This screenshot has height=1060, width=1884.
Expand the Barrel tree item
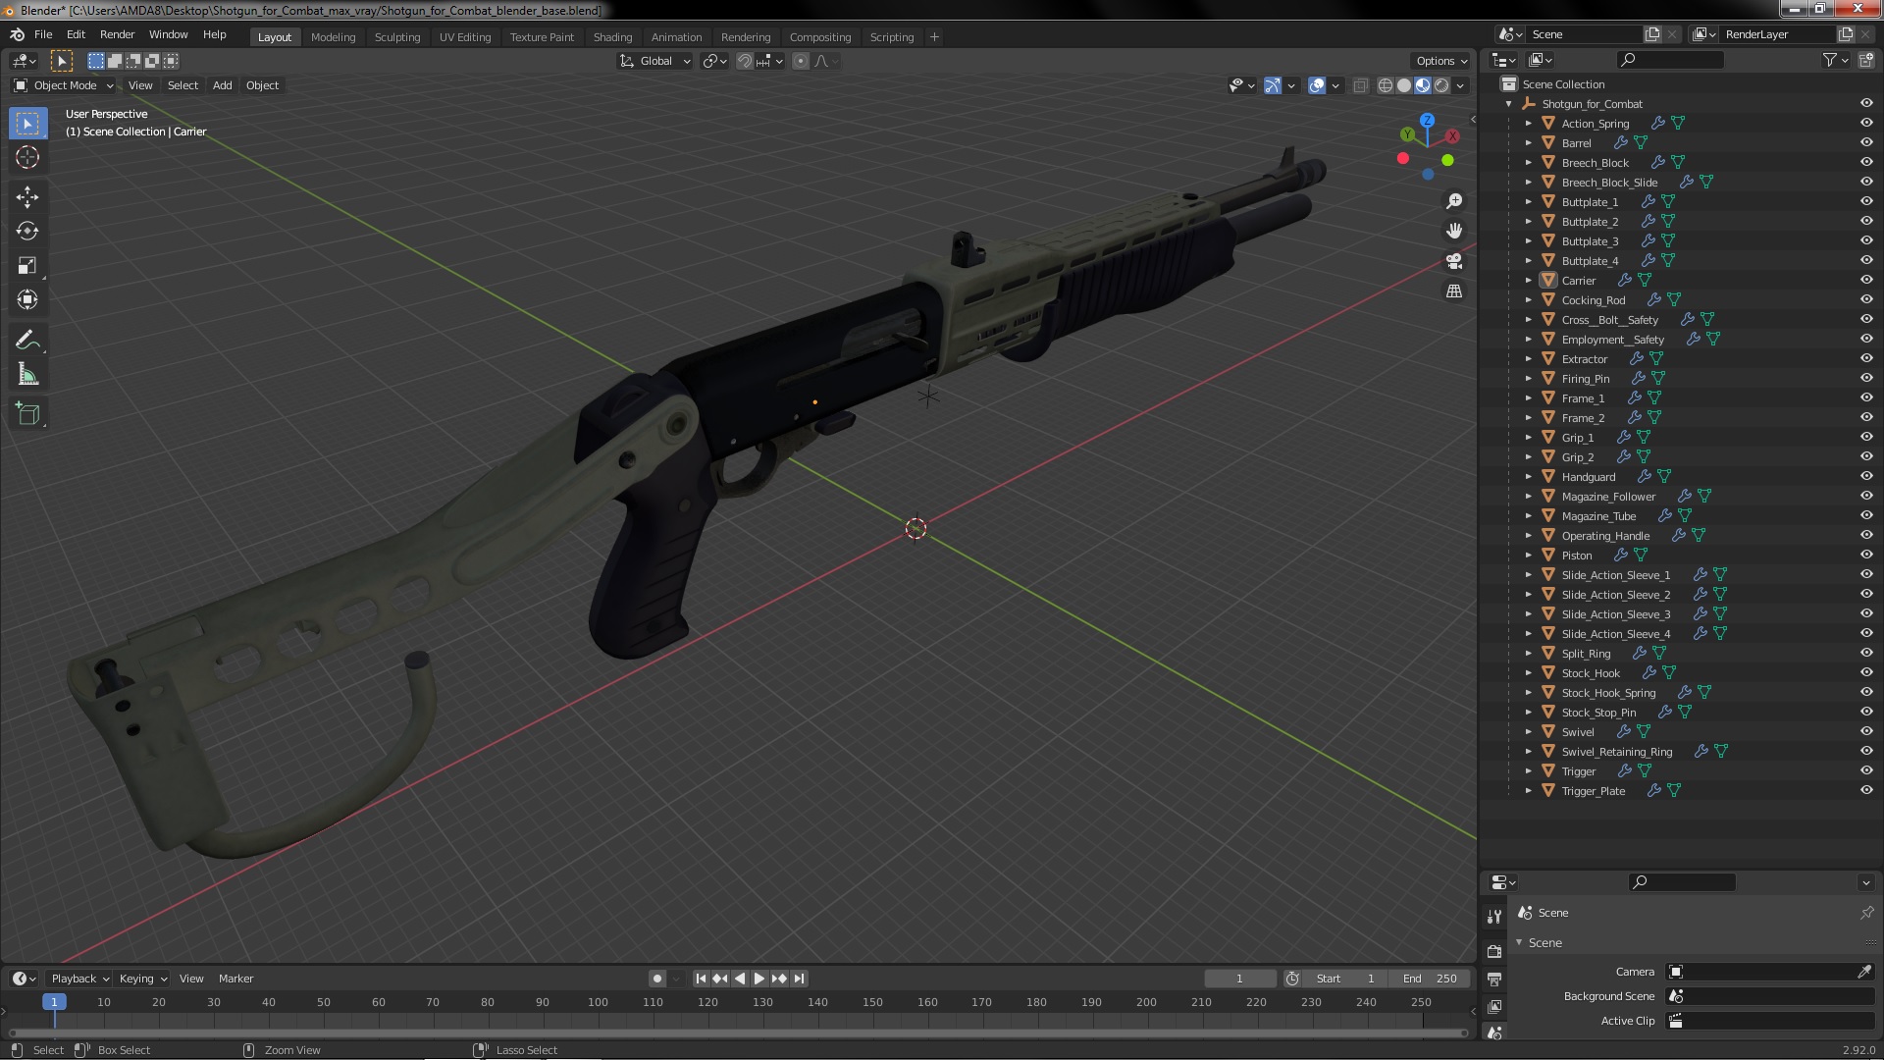coord(1528,143)
